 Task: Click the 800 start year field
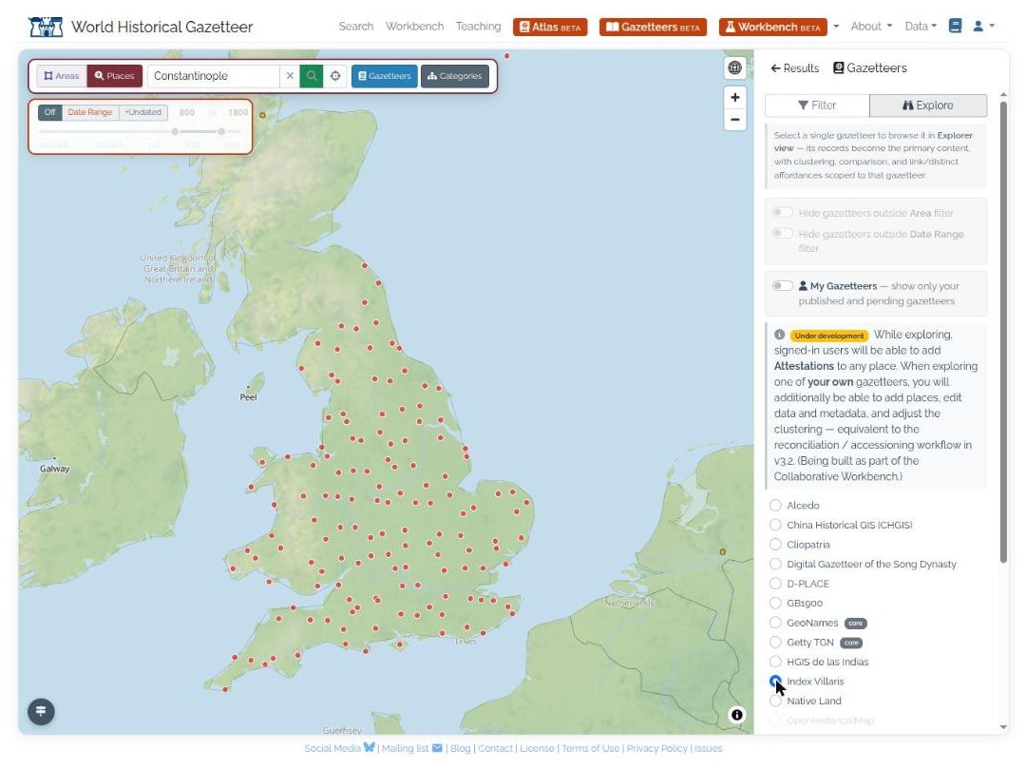[x=186, y=112]
